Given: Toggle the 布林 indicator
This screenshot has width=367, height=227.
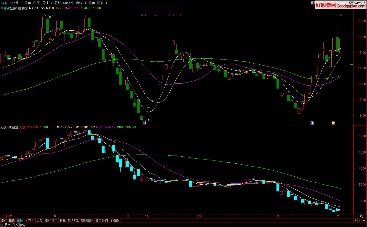Looking at the screenshot, I should point(62,221).
